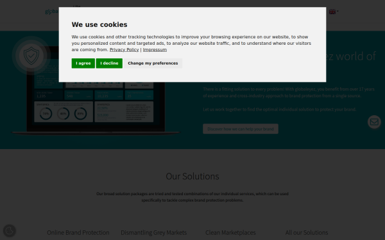
Task: Click Discover how we can help your brand
Action: [241, 129]
